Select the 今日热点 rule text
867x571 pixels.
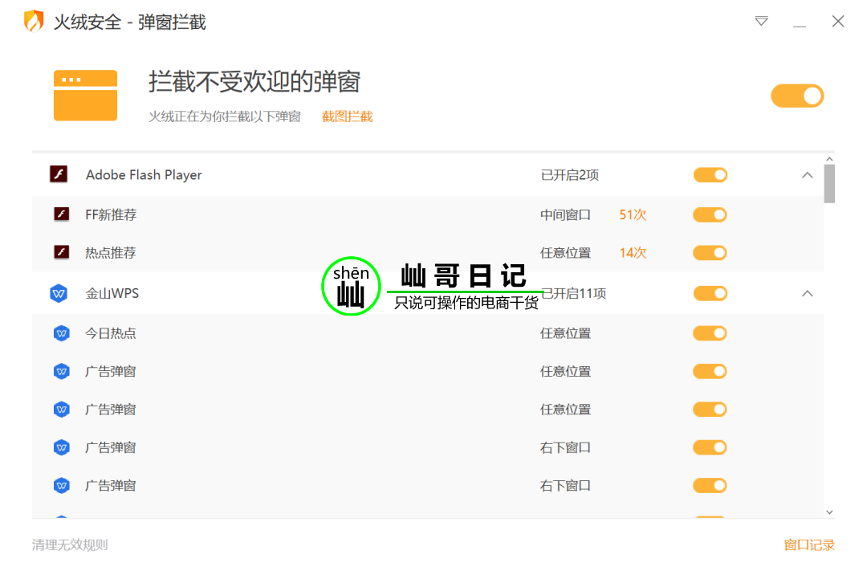[111, 333]
